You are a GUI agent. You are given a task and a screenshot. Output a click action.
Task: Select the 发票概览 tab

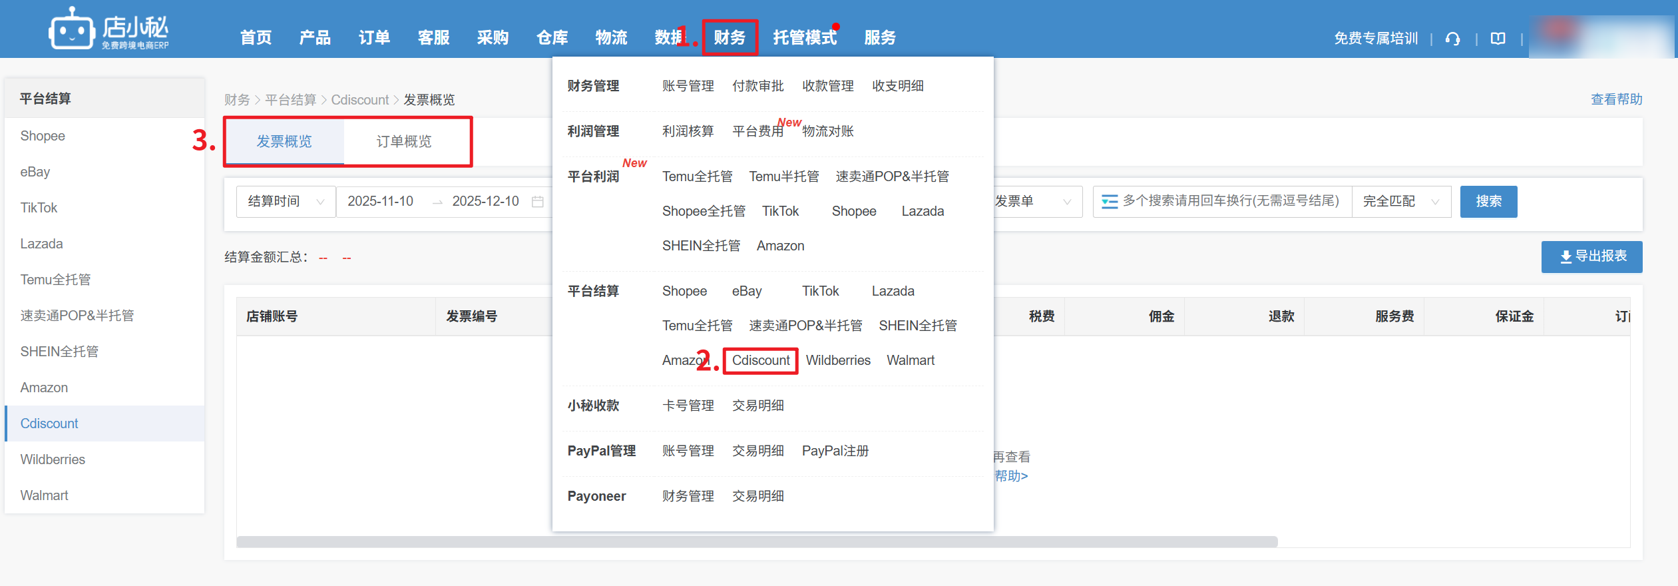(284, 141)
